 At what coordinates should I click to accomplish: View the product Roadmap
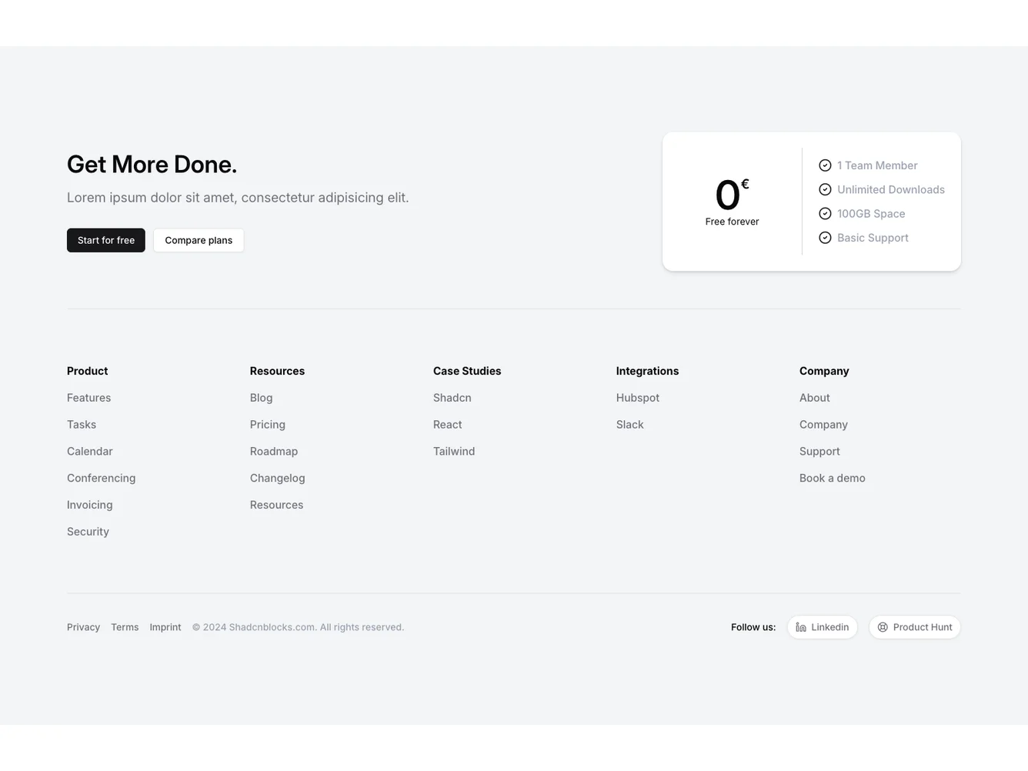pos(273,451)
